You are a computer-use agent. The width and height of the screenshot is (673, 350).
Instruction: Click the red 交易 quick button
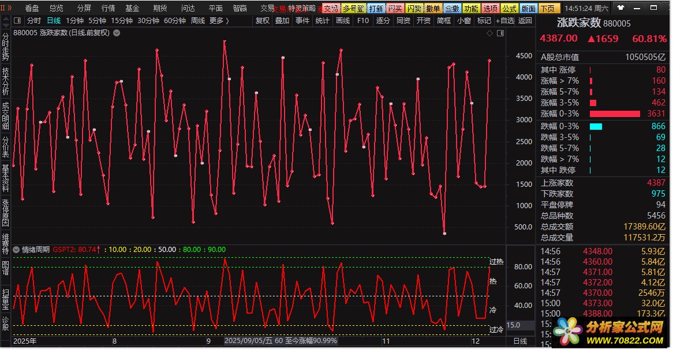tap(330, 9)
